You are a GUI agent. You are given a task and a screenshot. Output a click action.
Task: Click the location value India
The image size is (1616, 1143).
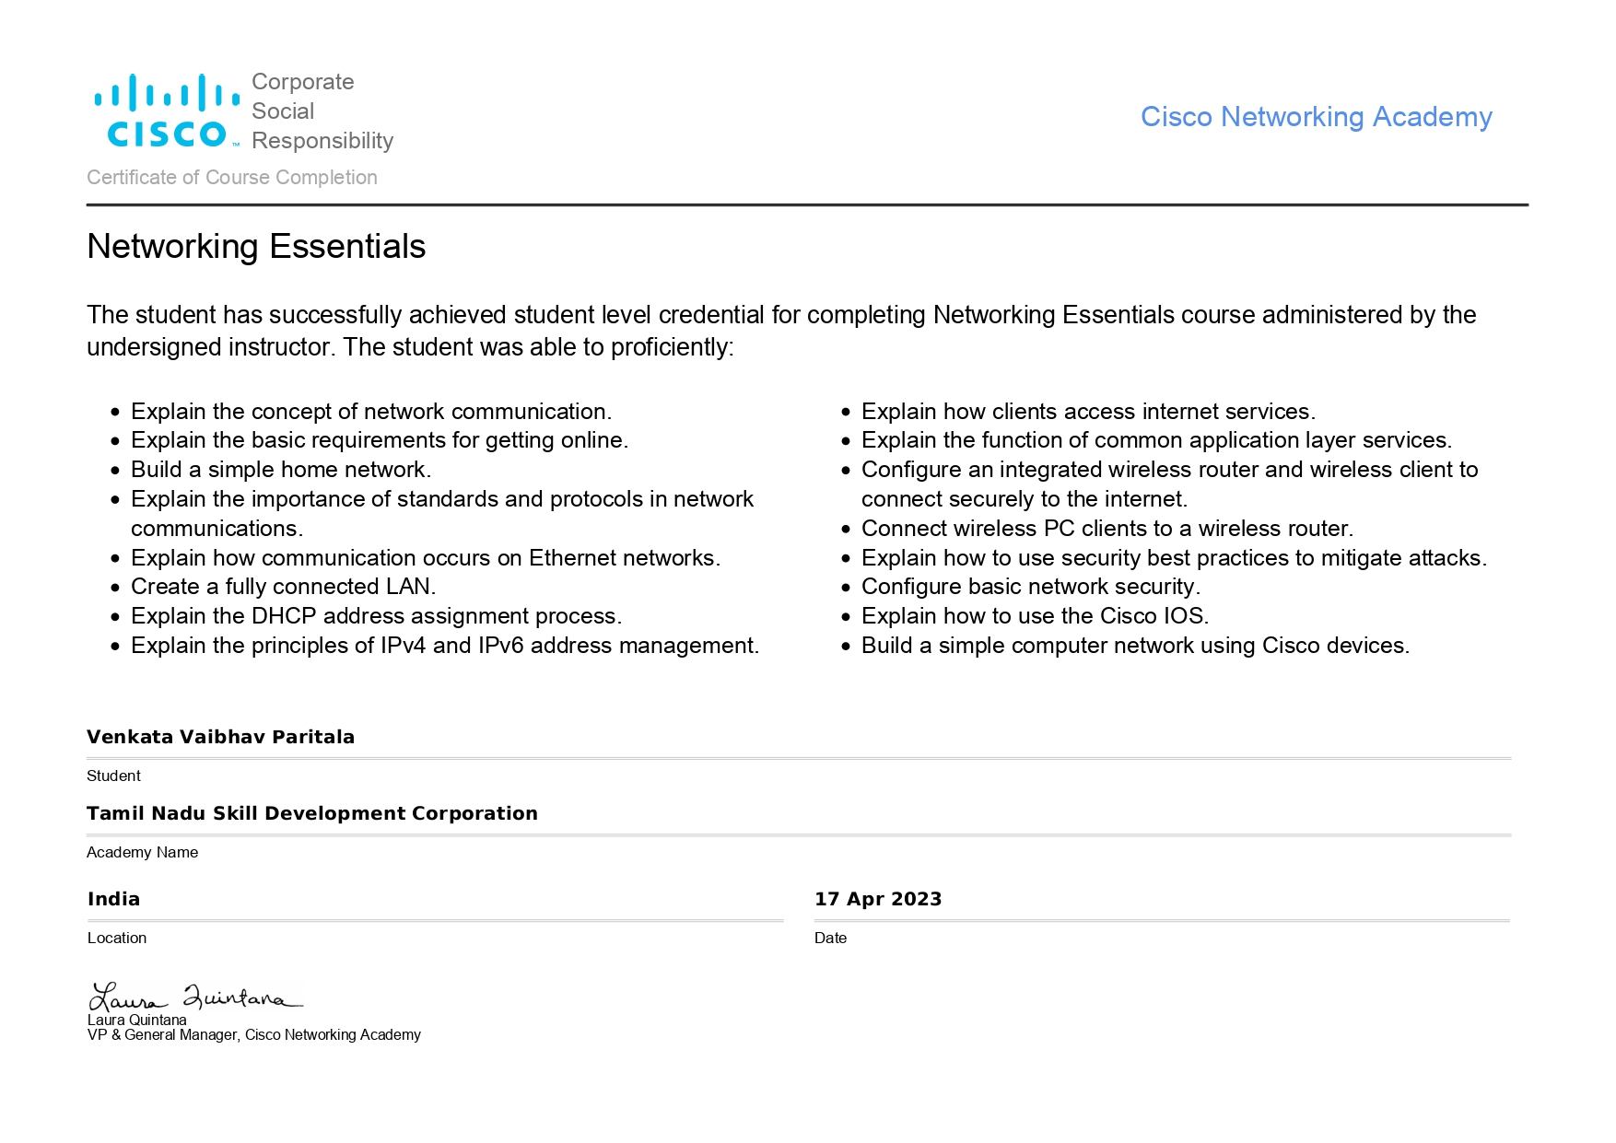tap(113, 899)
